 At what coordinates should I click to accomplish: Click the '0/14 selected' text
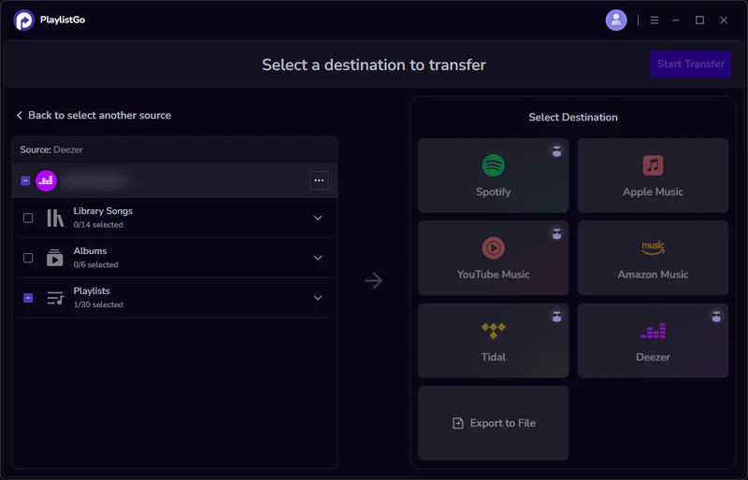tap(98, 225)
